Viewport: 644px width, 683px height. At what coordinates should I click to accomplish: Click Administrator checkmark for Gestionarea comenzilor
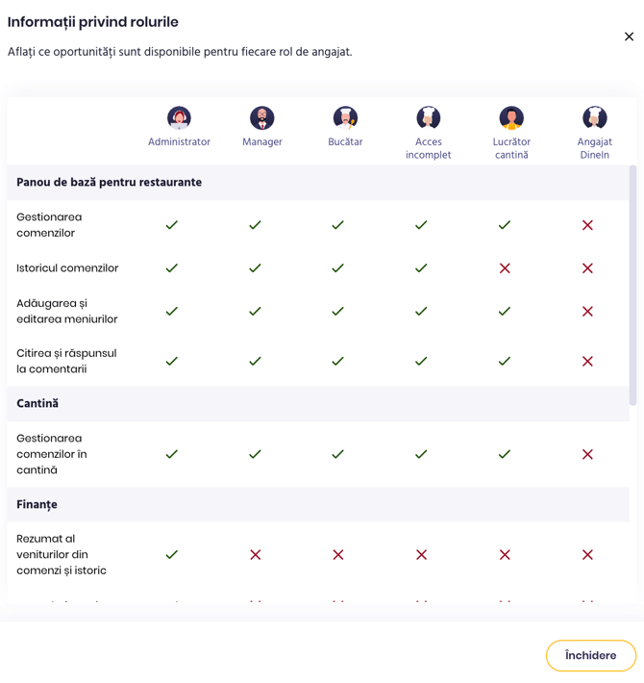click(172, 225)
